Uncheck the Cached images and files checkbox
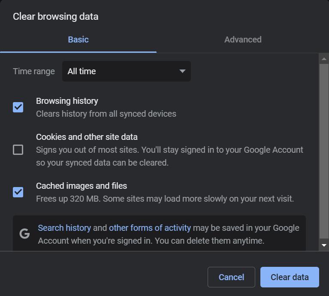The height and width of the screenshot is (296, 329). pyautogui.click(x=18, y=192)
